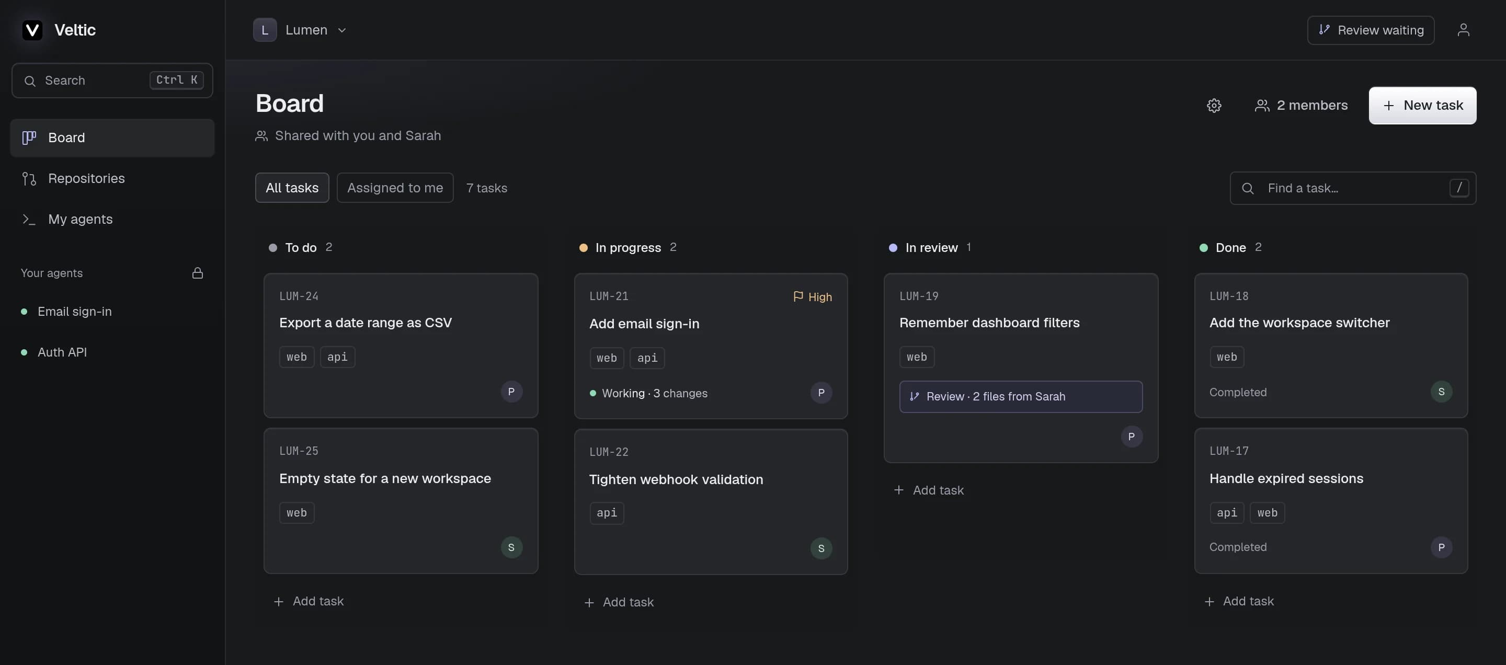Open the user profile icon
Image resolution: width=1506 pixels, height=665 pixels.
coord(1463,30)
